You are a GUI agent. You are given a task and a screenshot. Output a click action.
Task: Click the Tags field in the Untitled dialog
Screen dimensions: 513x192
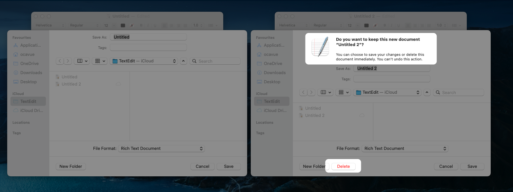click(148, 47)
